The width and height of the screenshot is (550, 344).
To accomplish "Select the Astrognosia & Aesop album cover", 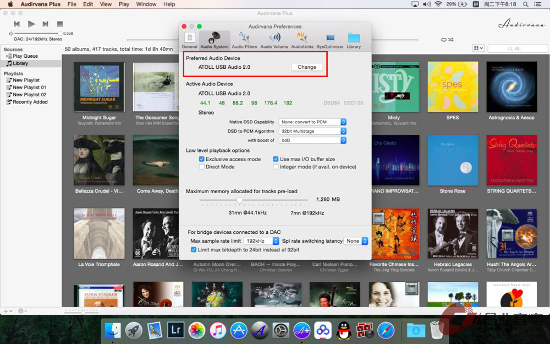I will 512,87.
